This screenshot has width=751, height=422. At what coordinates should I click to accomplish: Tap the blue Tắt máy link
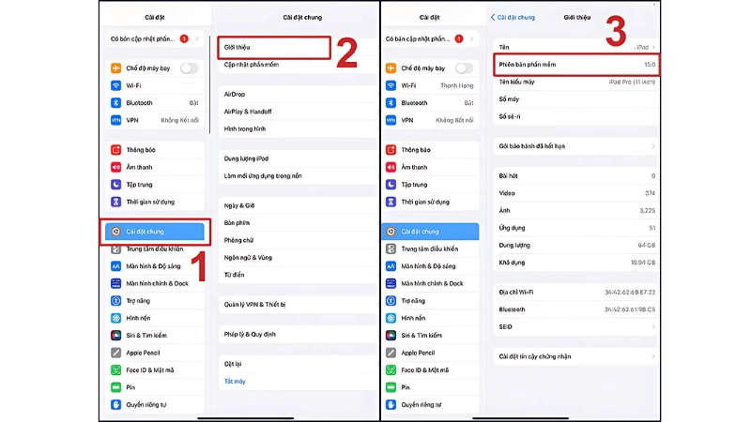(x=235, y=382)
